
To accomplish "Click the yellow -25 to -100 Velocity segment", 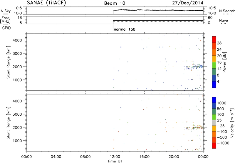I will pos(214,129).
